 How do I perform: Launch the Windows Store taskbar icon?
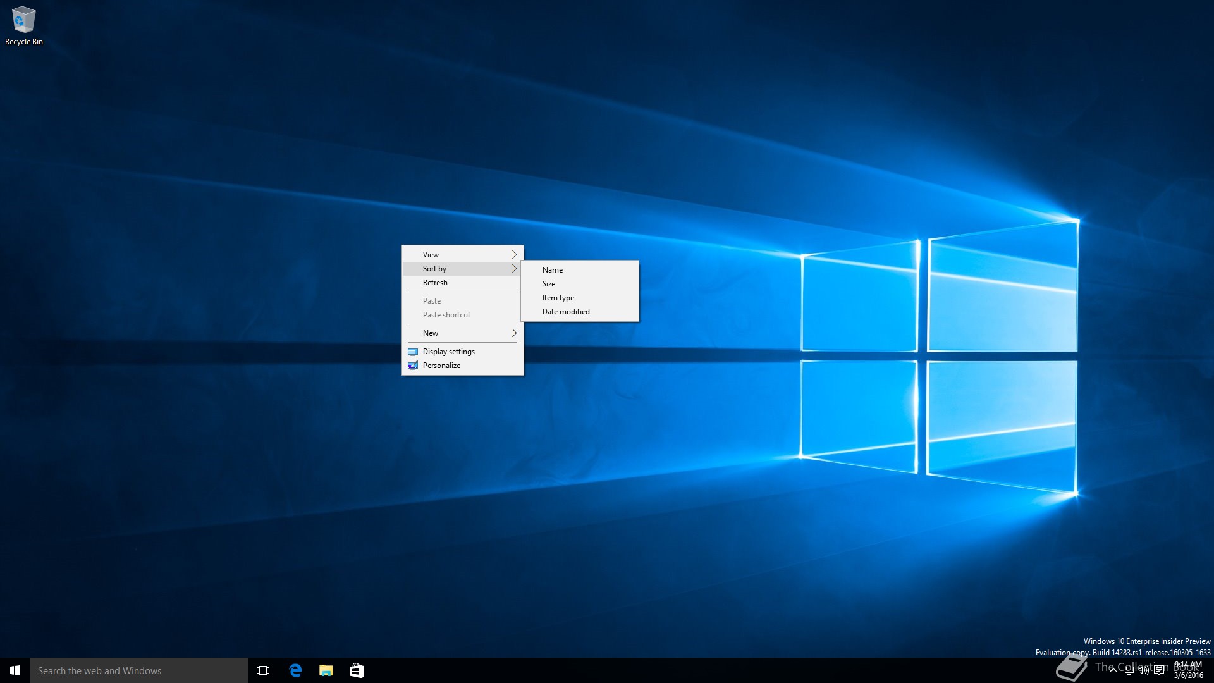point(357,670)
